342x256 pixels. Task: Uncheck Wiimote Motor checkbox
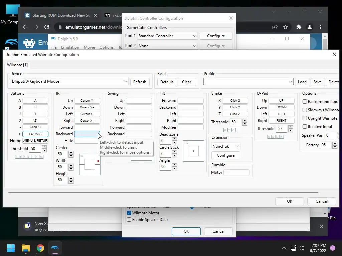point(129,213)
